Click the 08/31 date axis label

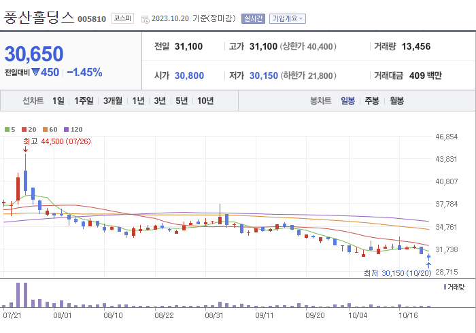(x=214, y=315)
